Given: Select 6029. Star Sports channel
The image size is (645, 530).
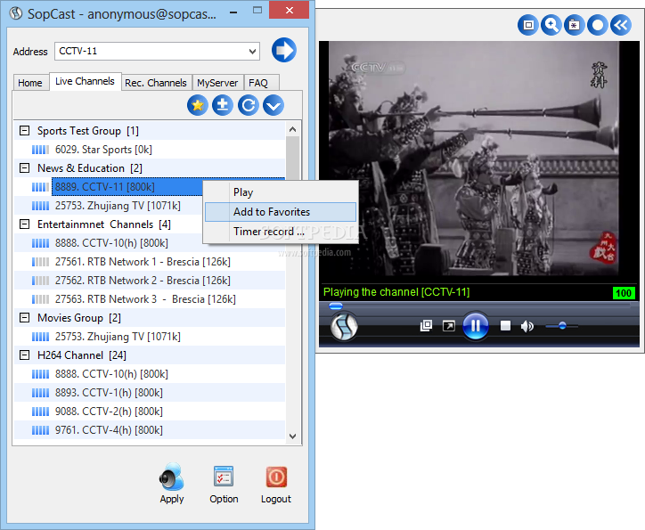Looking at the screenshot, I should (x=103, y=150).
